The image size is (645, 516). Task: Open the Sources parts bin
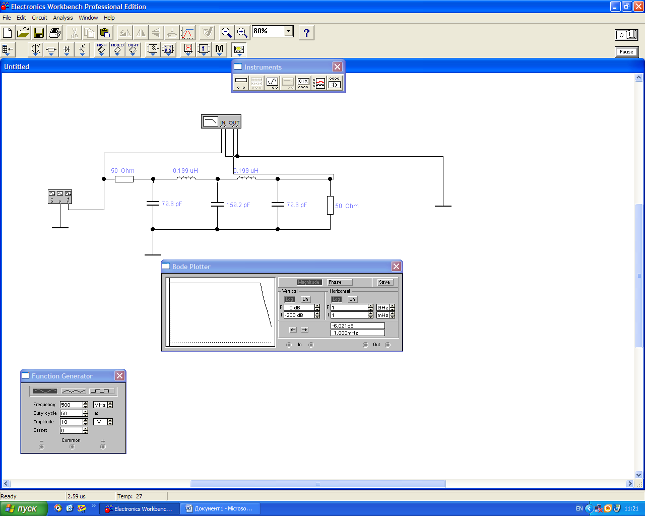click(36, 49)
